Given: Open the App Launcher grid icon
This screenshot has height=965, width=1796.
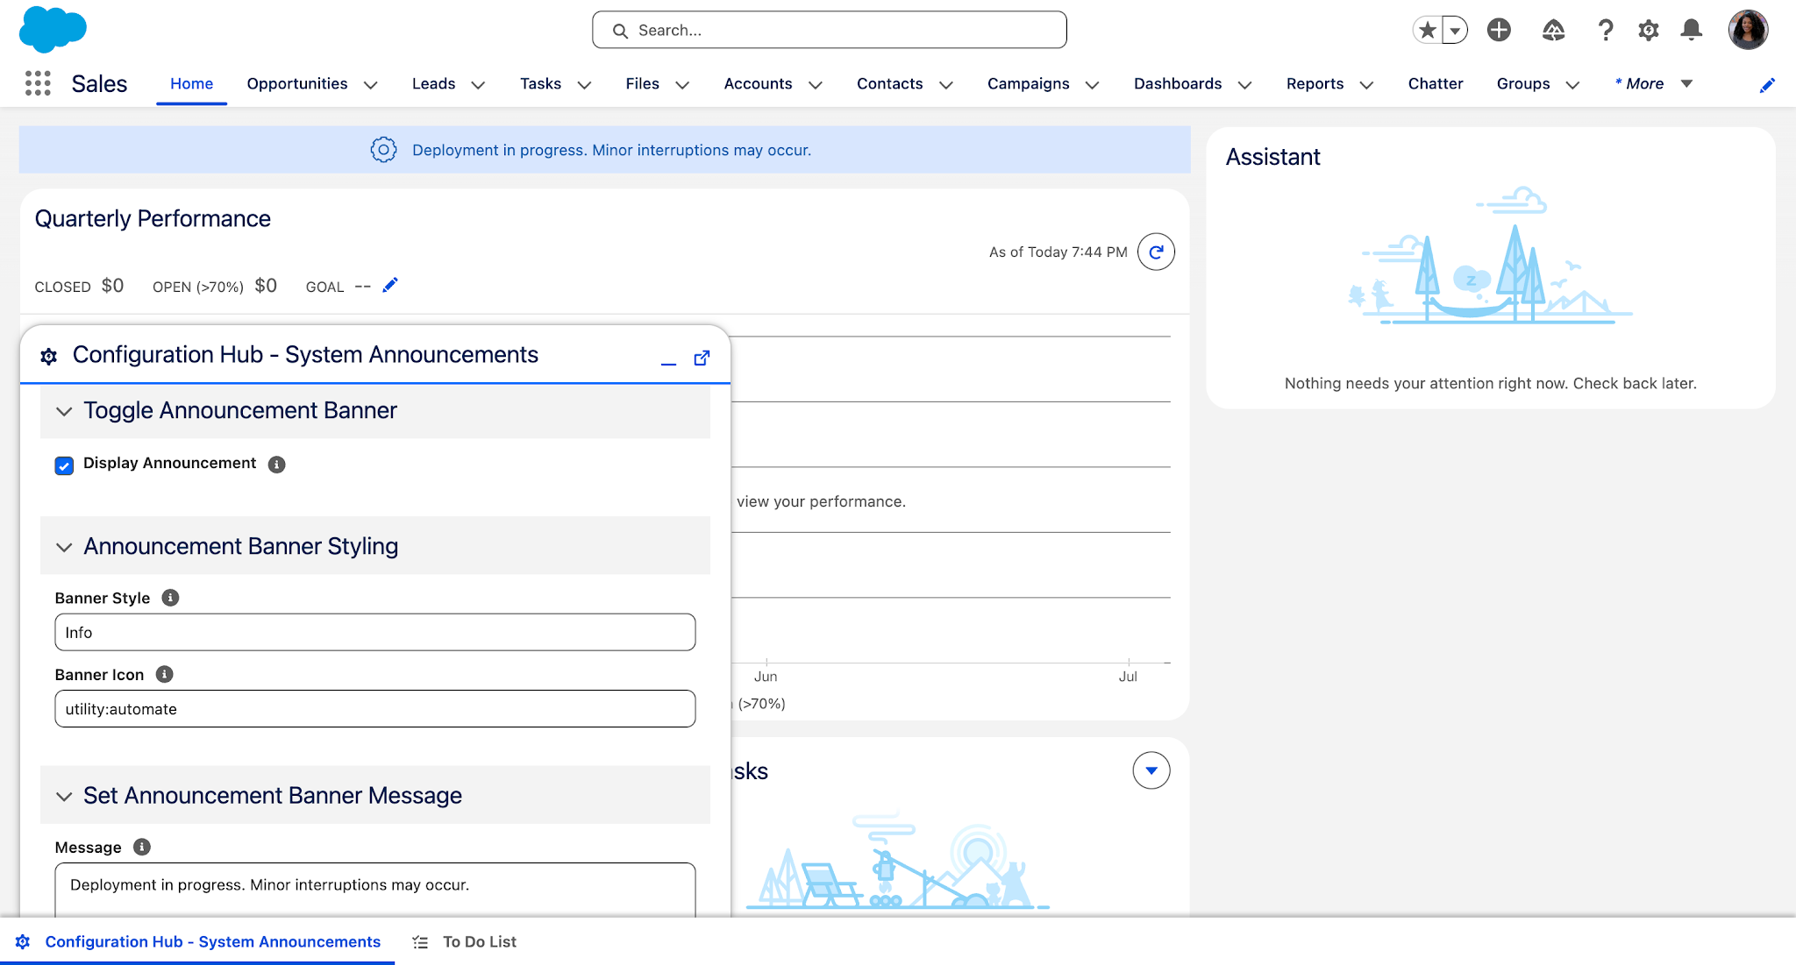Looking at the screenshot, I should tap(37, 83).
